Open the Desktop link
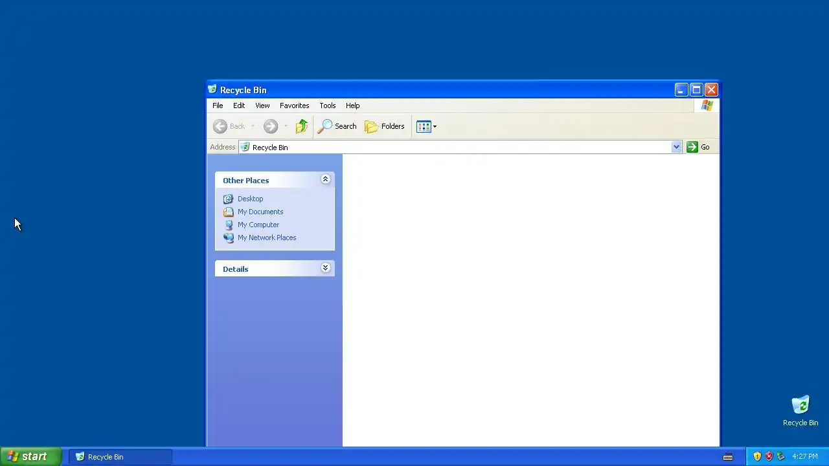Image resolution: width=829 pixels, height=466 pixels. (250, 199)
